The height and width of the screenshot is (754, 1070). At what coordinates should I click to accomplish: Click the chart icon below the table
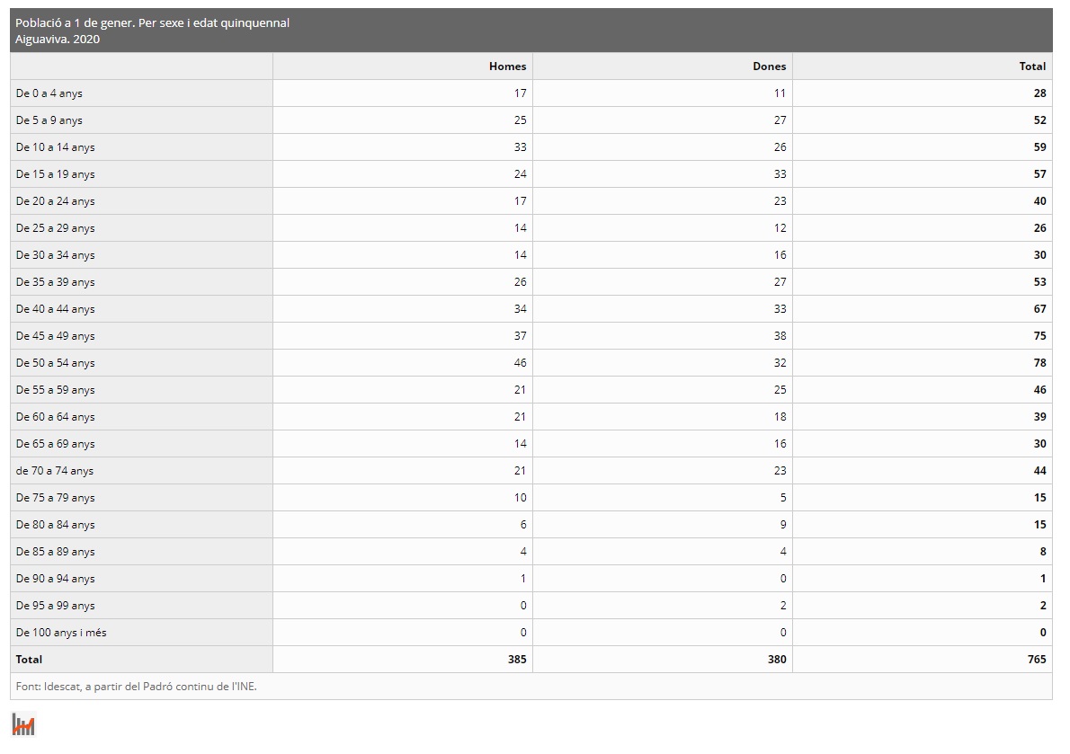[x=22, y=723]
